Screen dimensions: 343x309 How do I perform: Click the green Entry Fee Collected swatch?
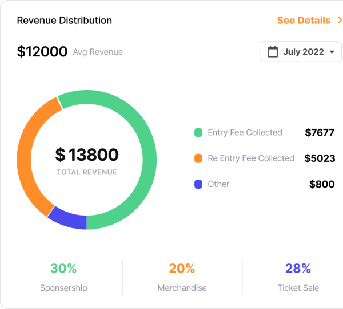click(x=198, y=133)
